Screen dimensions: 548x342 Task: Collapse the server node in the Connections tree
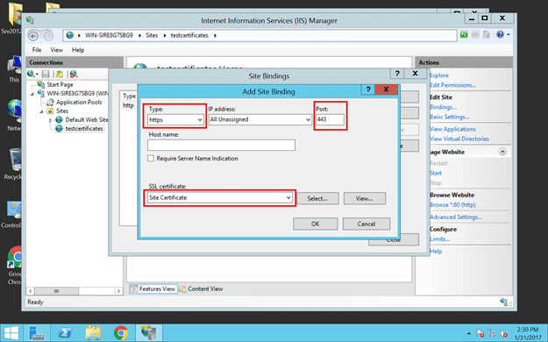(32, 94)
